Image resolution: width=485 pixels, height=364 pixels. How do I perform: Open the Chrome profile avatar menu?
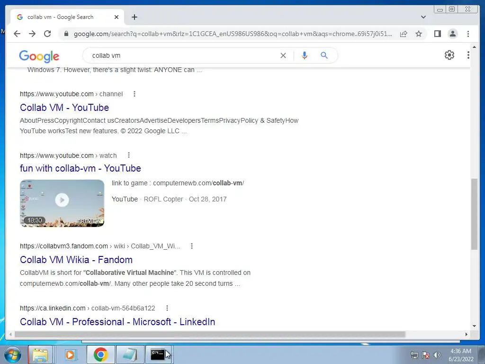click(x=452, y=34)
